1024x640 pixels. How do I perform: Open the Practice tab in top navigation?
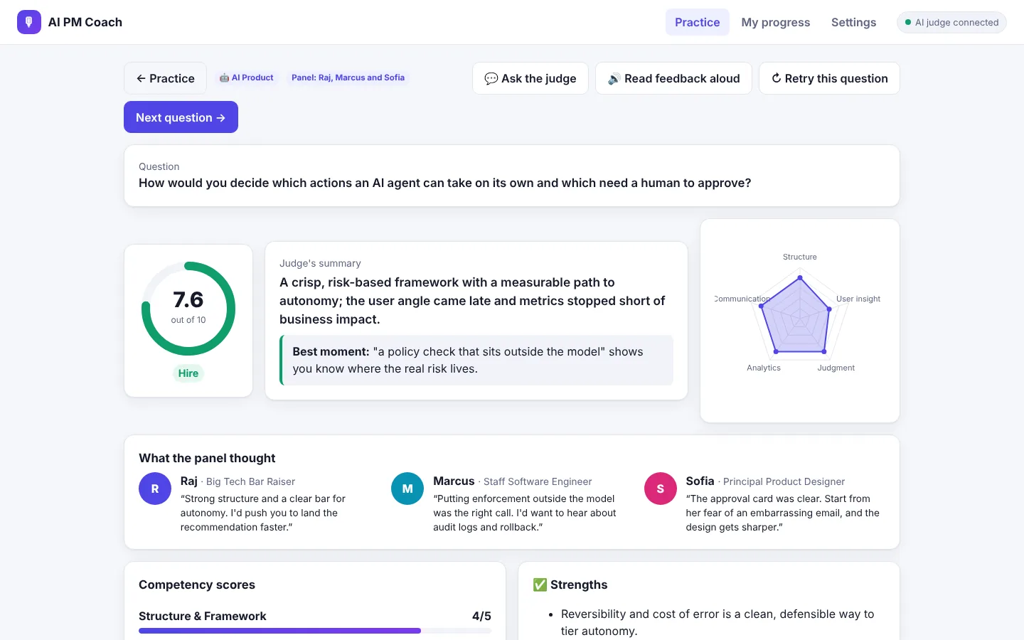(698, 22)
